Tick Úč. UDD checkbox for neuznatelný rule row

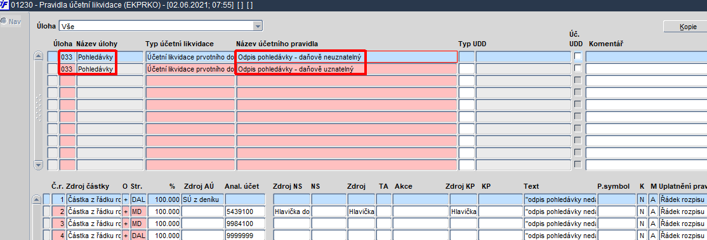tap(578, 56)
